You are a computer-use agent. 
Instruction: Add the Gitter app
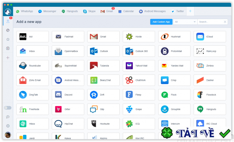[68, 109]
